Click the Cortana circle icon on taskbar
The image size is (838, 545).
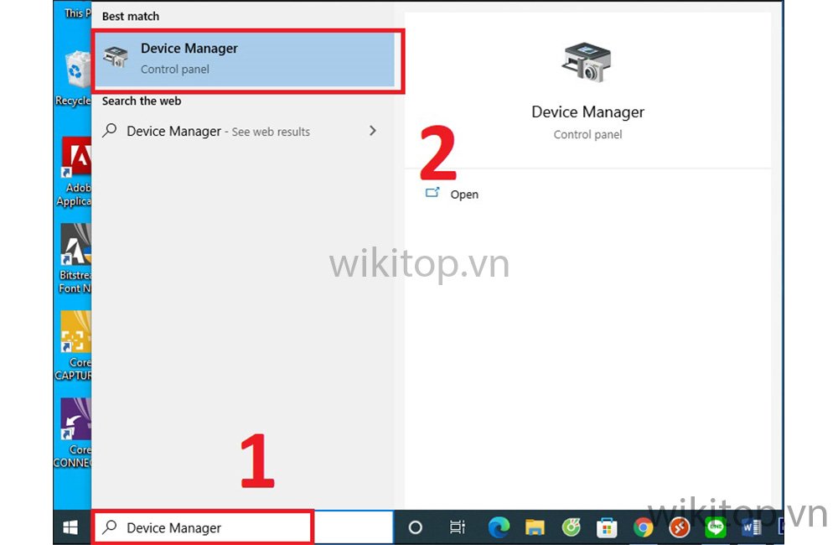(415, 527)
